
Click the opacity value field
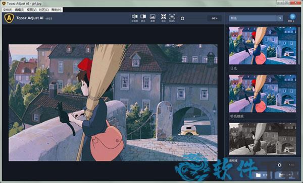point(291,165)
